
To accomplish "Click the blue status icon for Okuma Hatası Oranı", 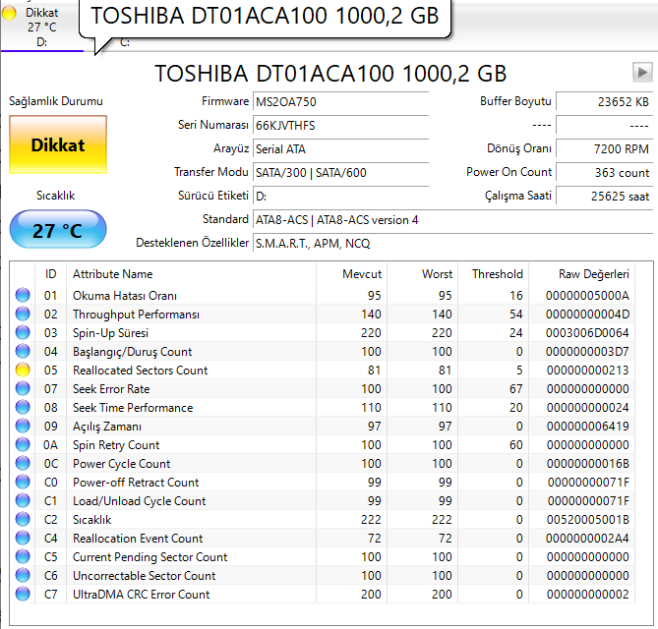I will pyautogui.click(x=23, y=295).
